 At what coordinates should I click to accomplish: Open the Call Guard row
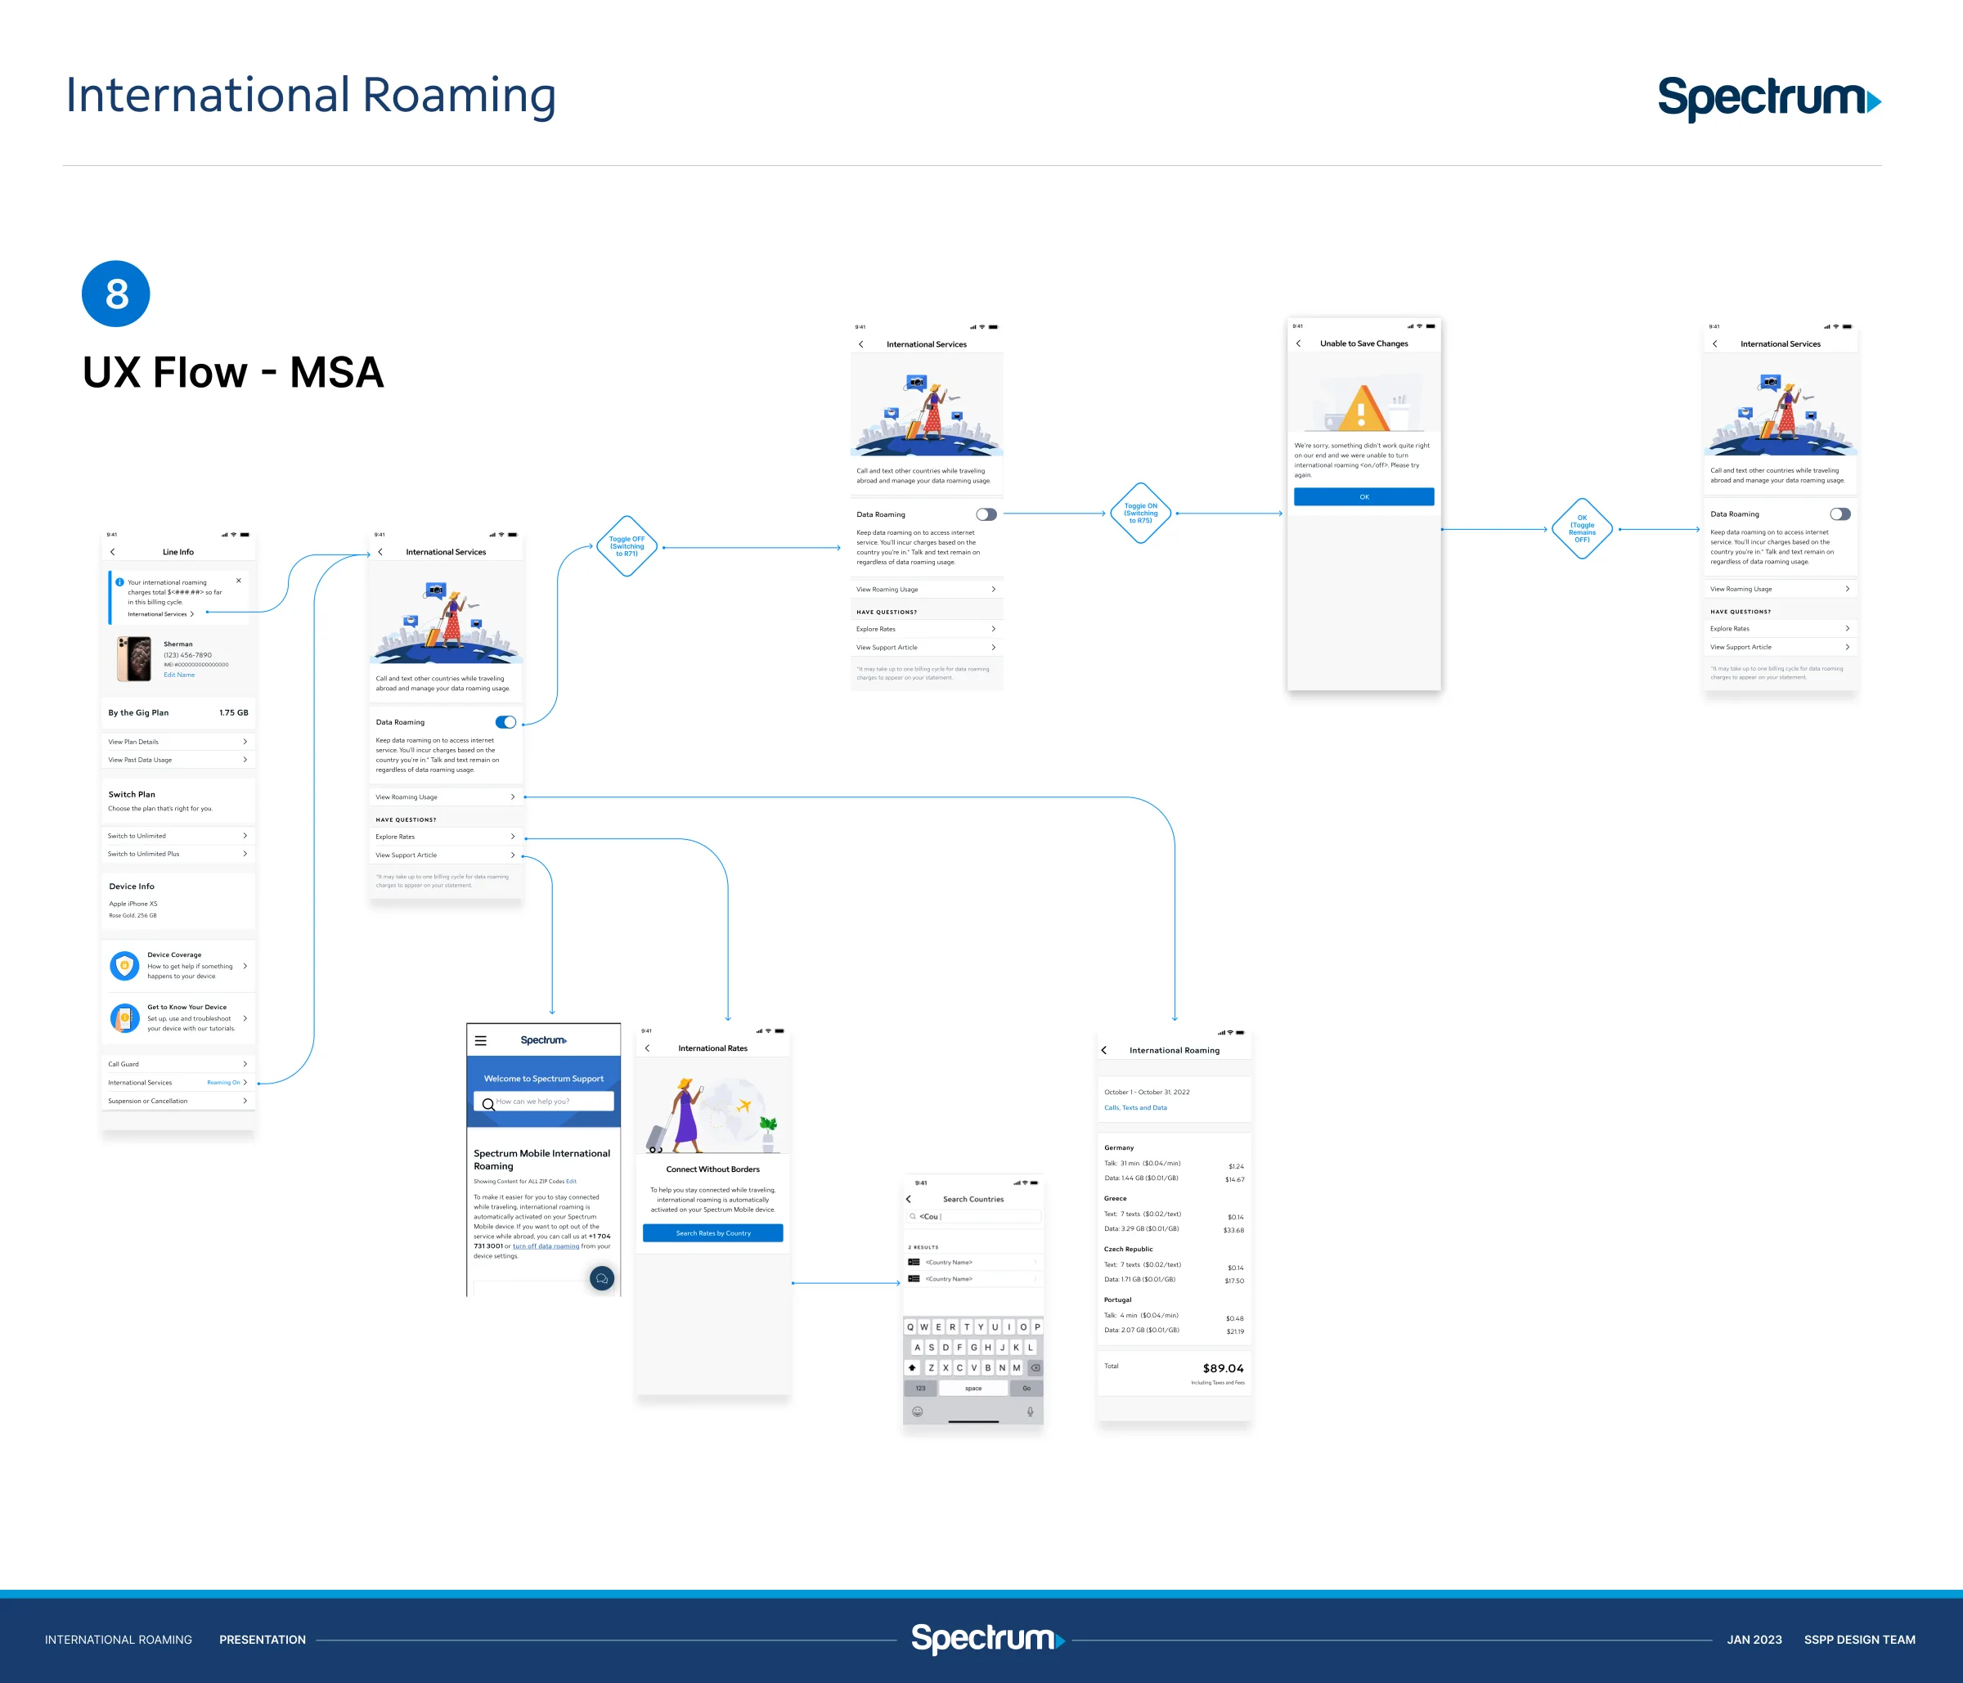click(177, 1064)
